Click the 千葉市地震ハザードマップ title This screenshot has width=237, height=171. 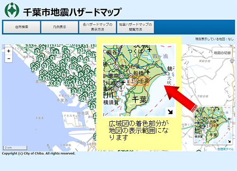(73, 12)
